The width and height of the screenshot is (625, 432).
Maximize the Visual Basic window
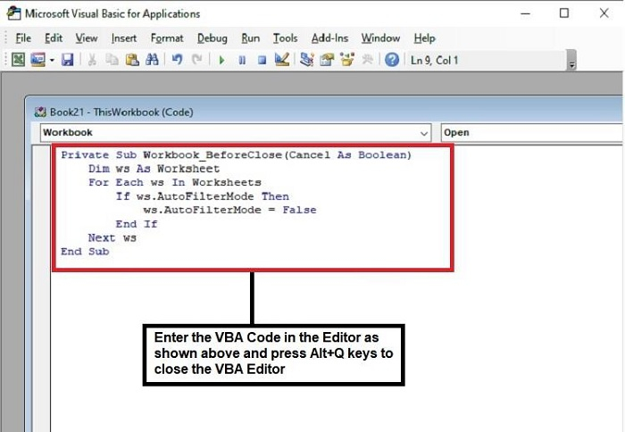564,13
